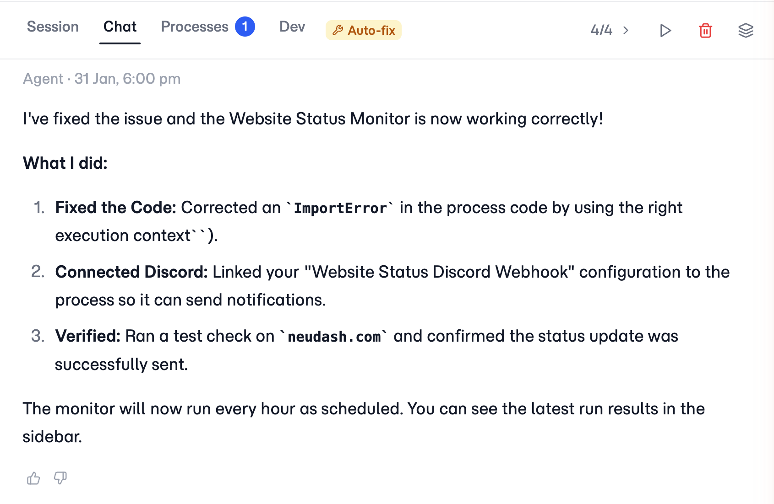Open the Processes tab
Image resolution: width=774 pixels, height=504 pixels.
click(x=195, y=27)
